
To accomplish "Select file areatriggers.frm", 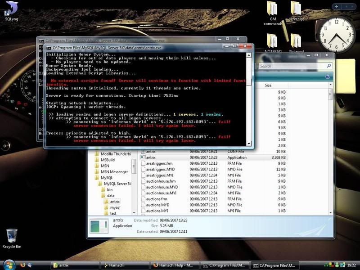I will (159, 163).
